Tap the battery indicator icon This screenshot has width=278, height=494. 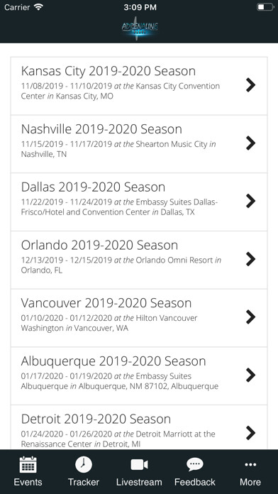click(x=265, y=7)
